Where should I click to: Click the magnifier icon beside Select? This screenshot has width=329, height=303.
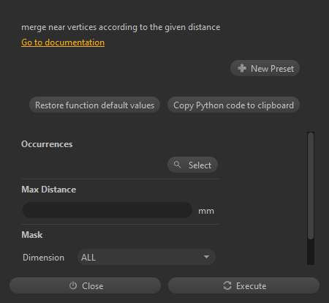click(x=178, y=165)
